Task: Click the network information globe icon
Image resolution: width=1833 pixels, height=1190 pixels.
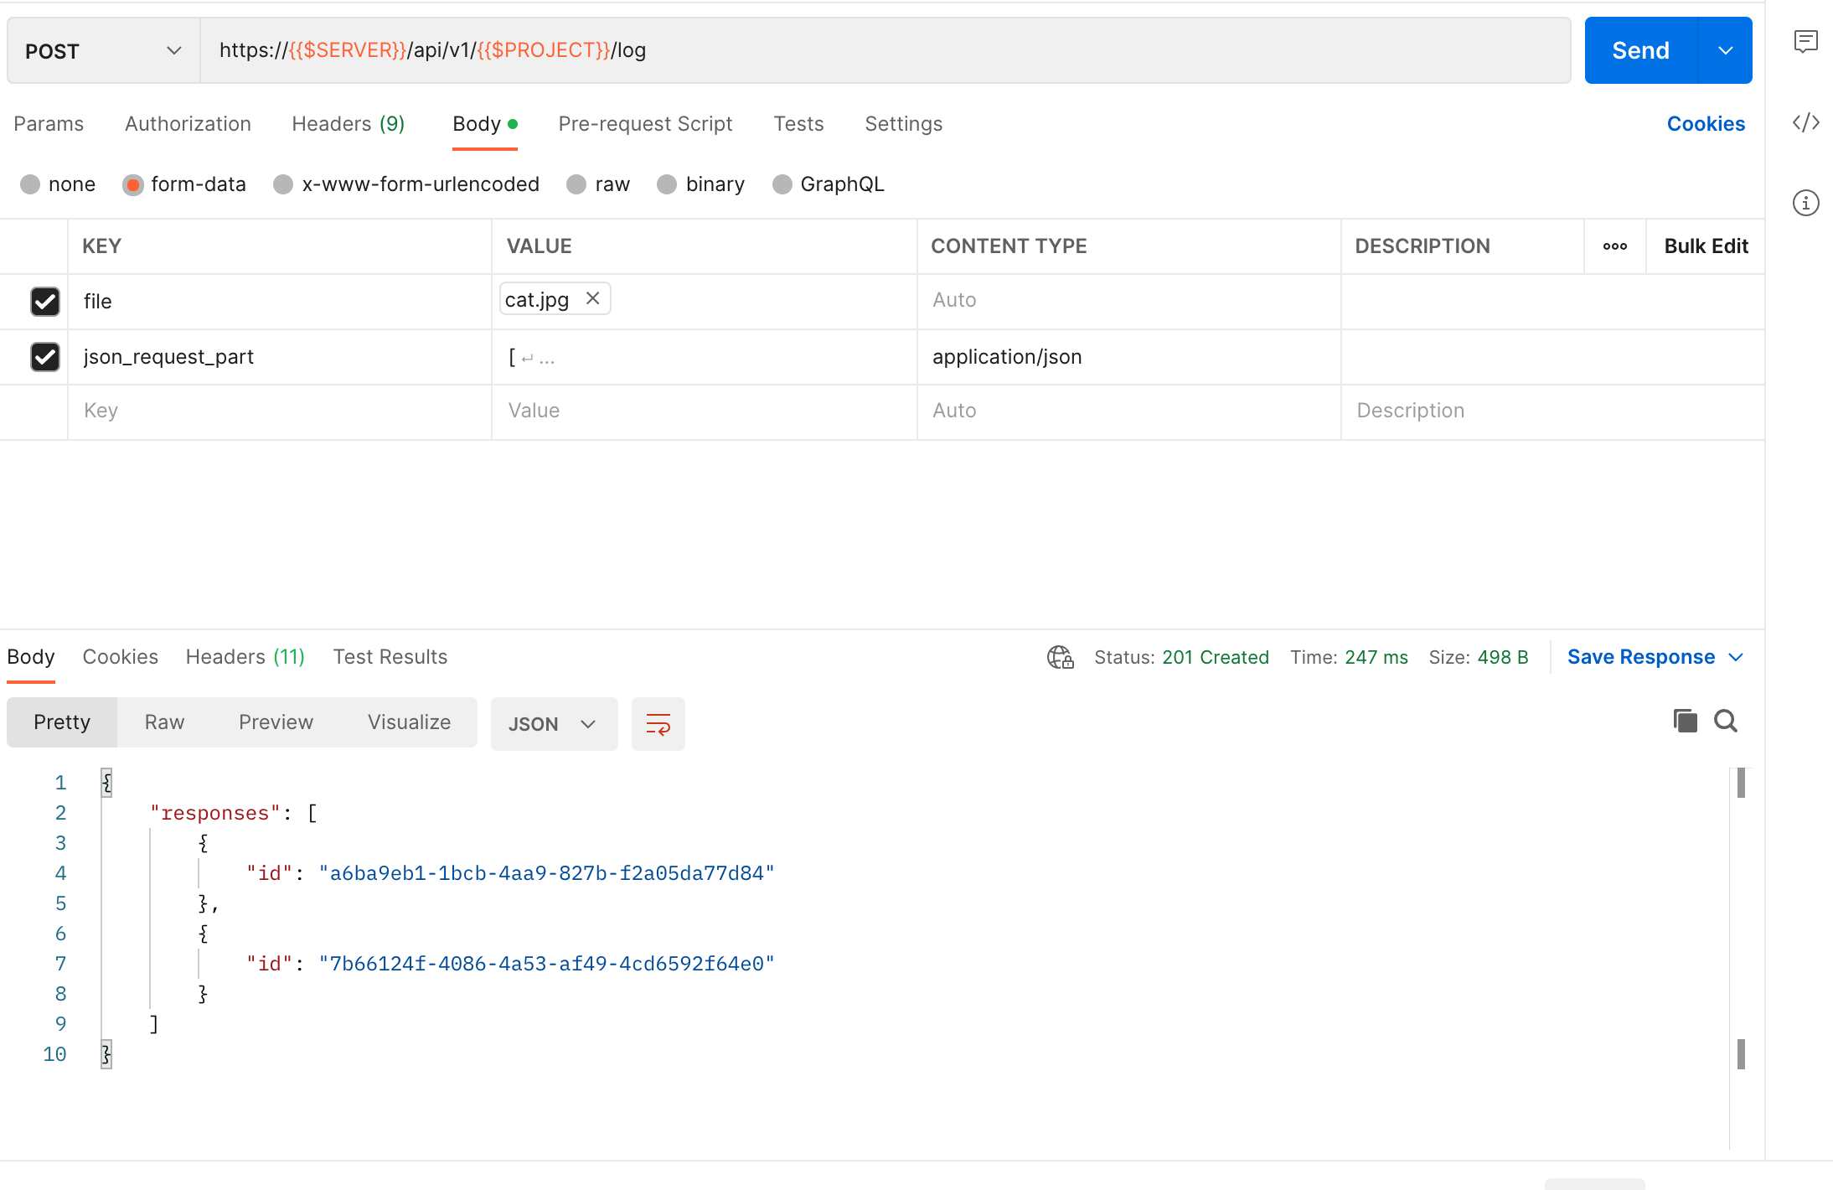Action: [x=1059, y=657]
